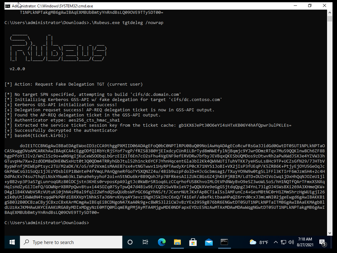Click the Type here to search box
Screen dimensions: 337x253
click(71, 242)
